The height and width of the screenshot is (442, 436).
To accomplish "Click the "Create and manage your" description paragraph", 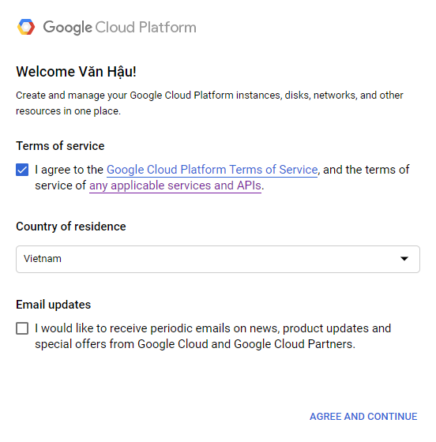I will point(209,103).
